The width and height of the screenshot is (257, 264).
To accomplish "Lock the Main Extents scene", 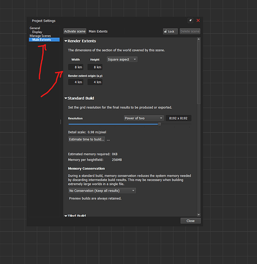I will (x=170, y=31).
